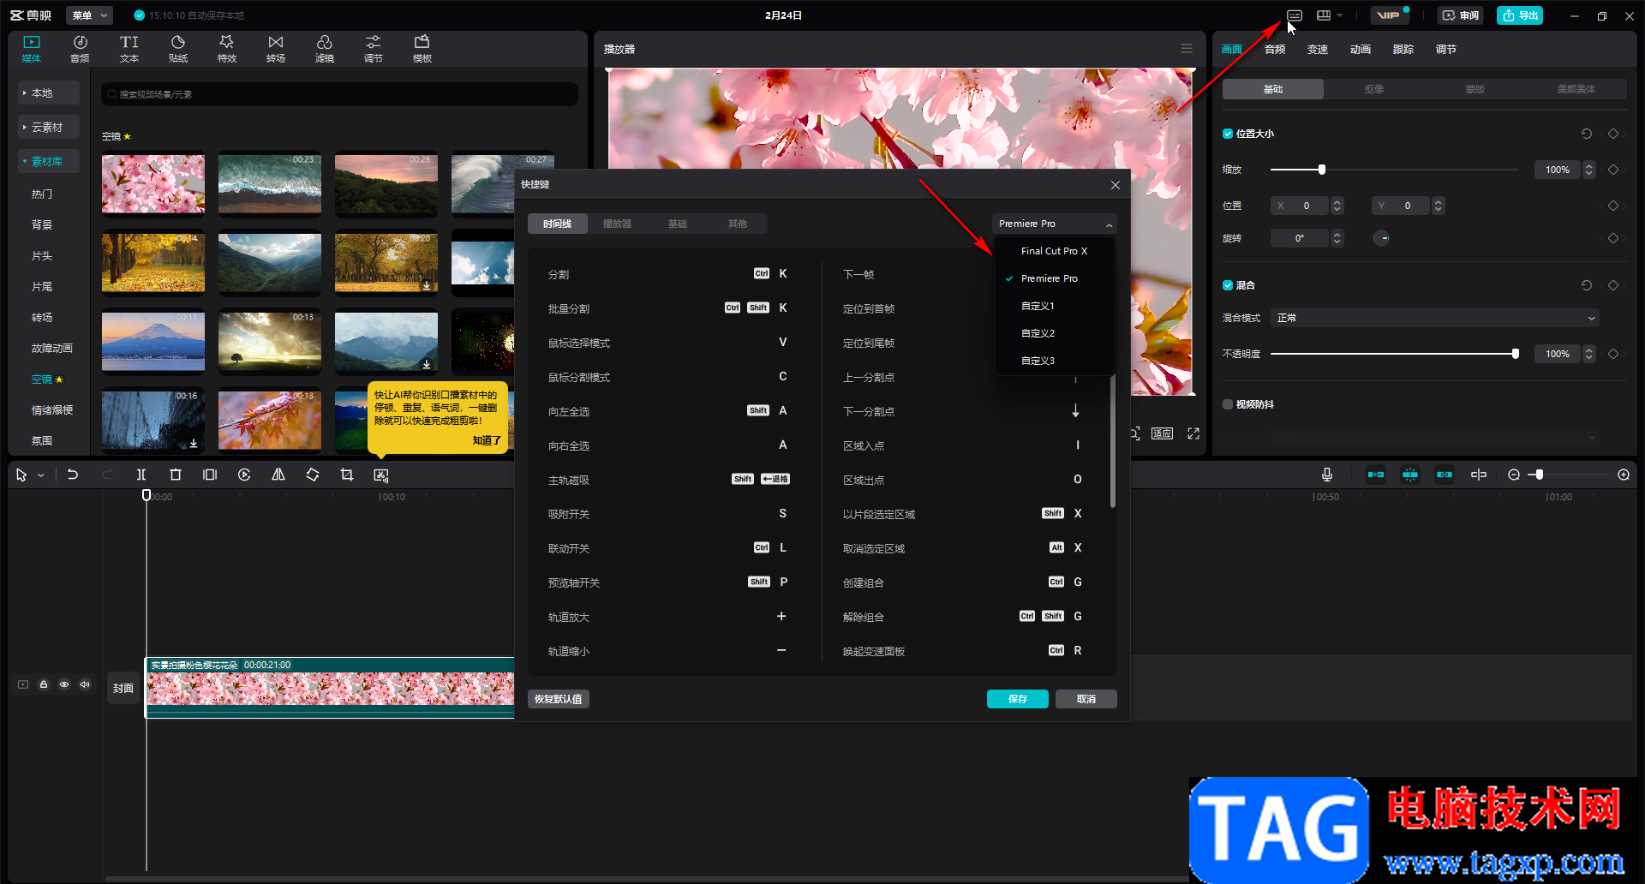Click the timeline zoom slider handle

tap(1540, 475)
